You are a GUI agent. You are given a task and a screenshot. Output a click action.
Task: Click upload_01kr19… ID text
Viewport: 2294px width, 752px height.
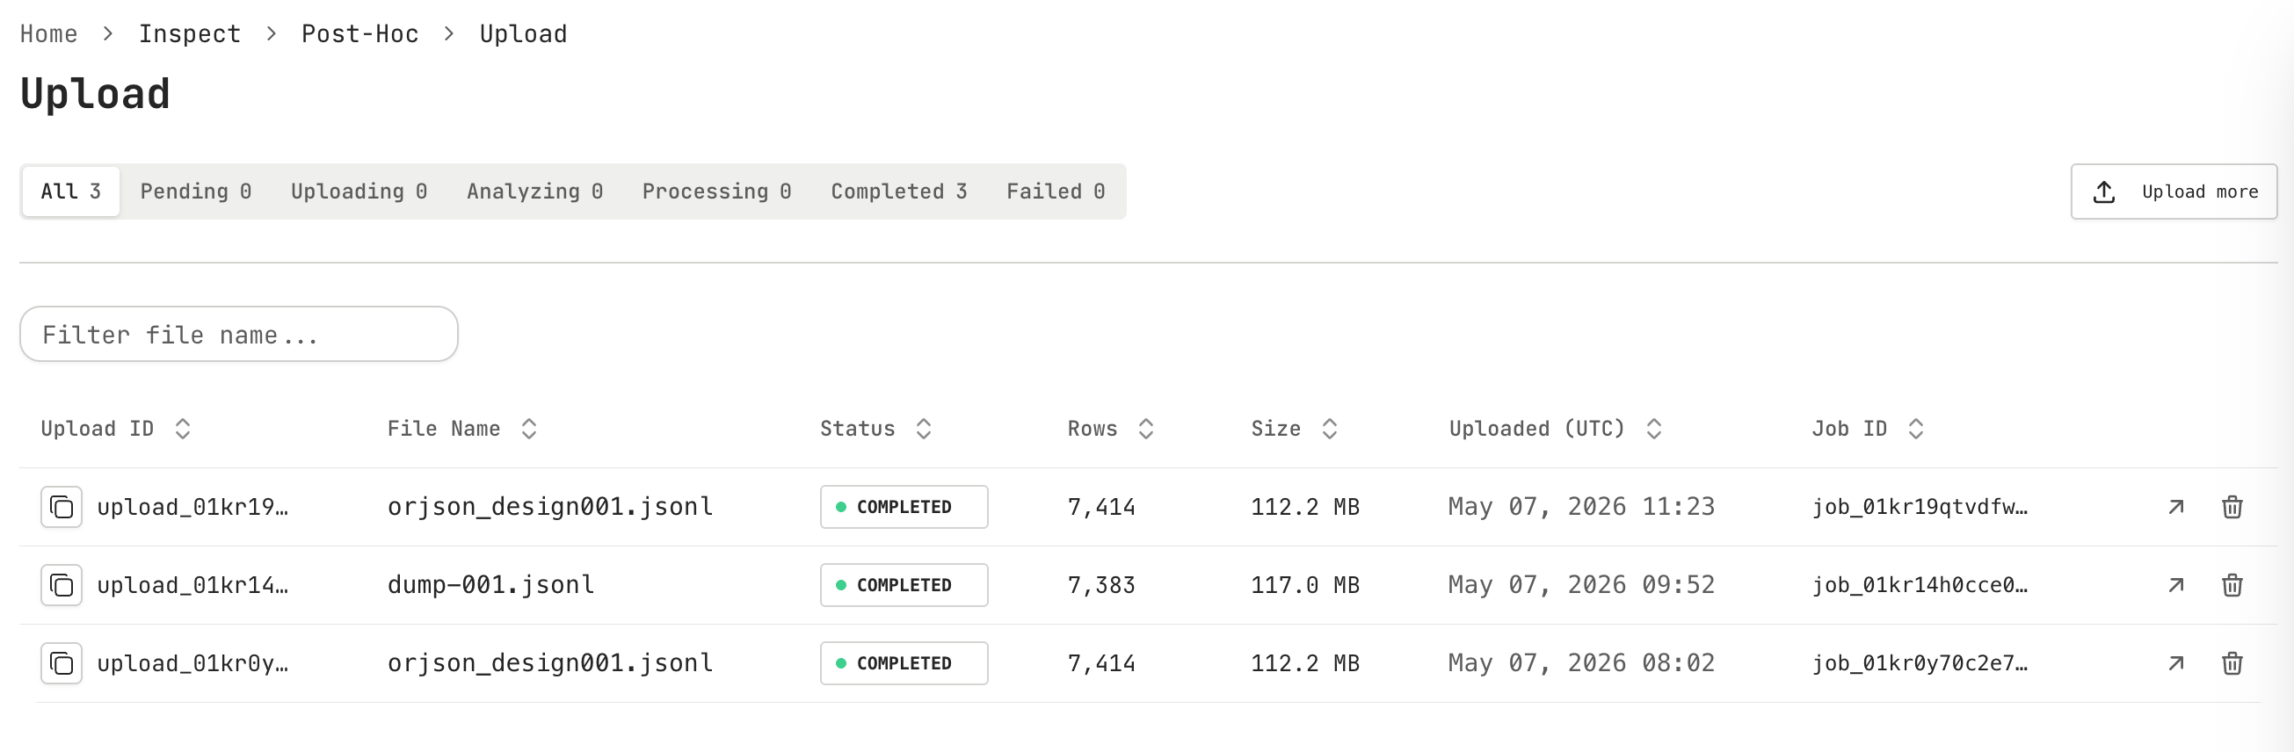point(192,507)
